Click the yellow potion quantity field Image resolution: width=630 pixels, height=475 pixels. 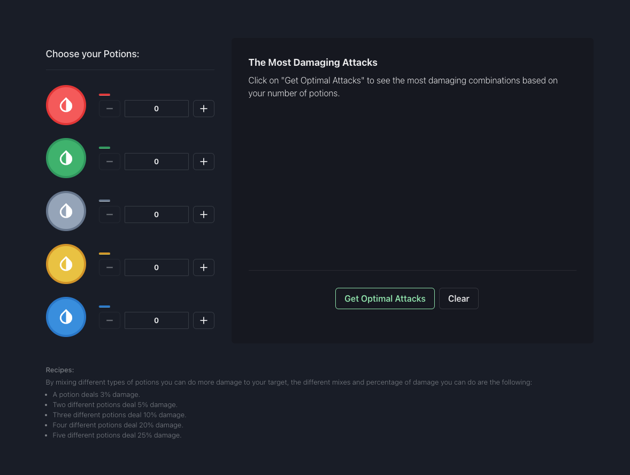[x=156, y=267]
